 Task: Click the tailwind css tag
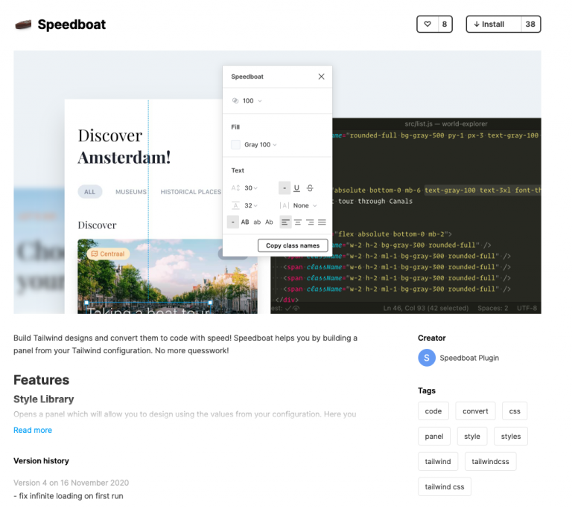(x=445, y=486)
